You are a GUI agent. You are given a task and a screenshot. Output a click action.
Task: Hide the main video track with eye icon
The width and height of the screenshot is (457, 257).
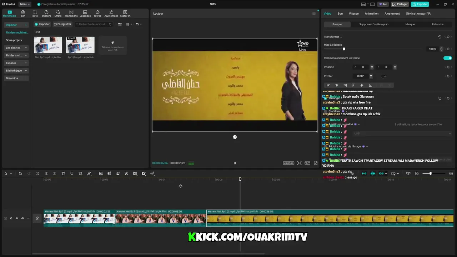16,218
